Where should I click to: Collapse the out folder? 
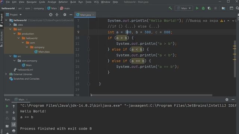10,29
